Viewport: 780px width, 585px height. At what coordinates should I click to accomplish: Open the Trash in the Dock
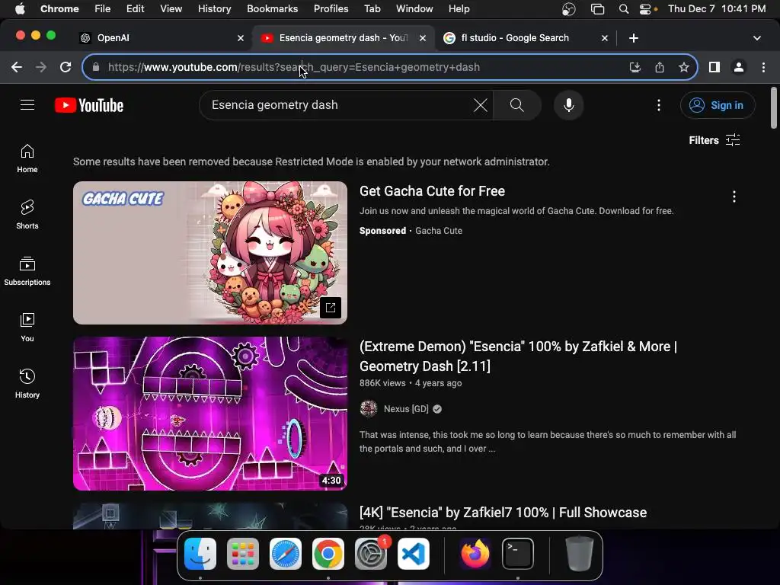(579, 554)
